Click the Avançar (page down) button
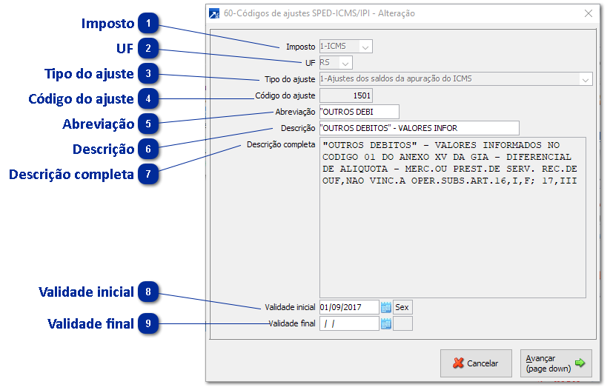 pos(556,363)
